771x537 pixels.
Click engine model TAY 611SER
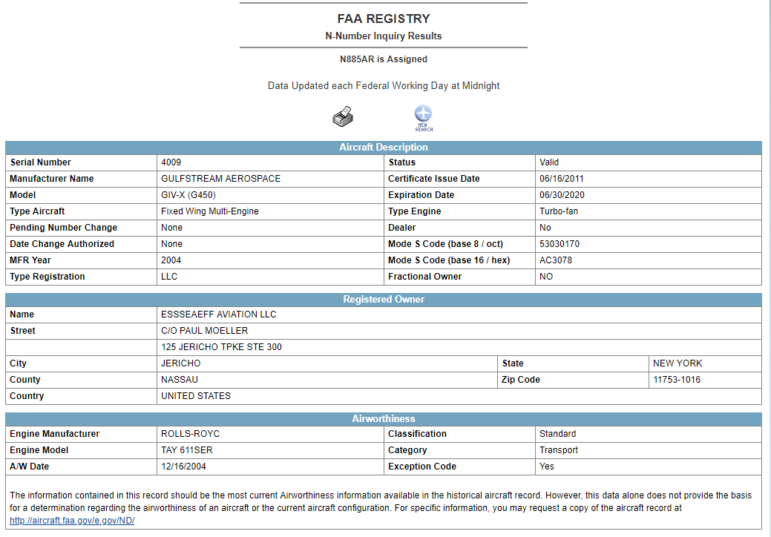click(187, 449)
